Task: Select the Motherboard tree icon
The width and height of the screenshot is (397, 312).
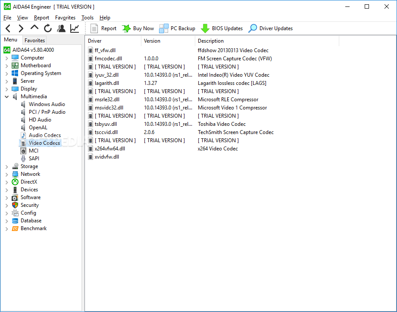Action: pos(15,66)
